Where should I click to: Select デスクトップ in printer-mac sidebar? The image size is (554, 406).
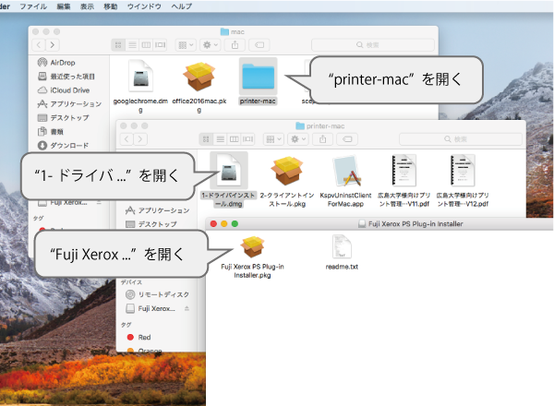[151, 224]
